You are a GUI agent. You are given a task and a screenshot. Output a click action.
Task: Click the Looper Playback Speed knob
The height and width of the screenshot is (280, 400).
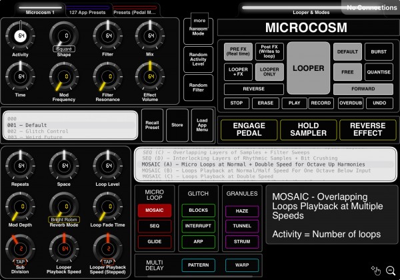pos(64,249)
